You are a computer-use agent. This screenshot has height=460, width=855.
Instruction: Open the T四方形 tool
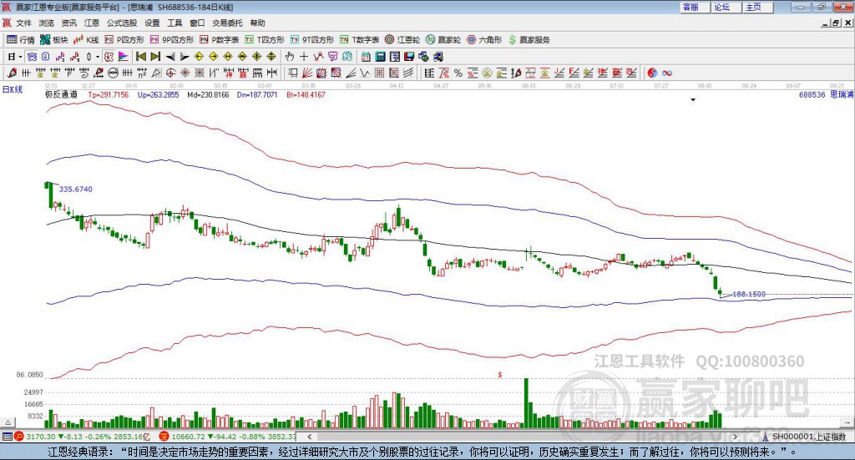265,40
